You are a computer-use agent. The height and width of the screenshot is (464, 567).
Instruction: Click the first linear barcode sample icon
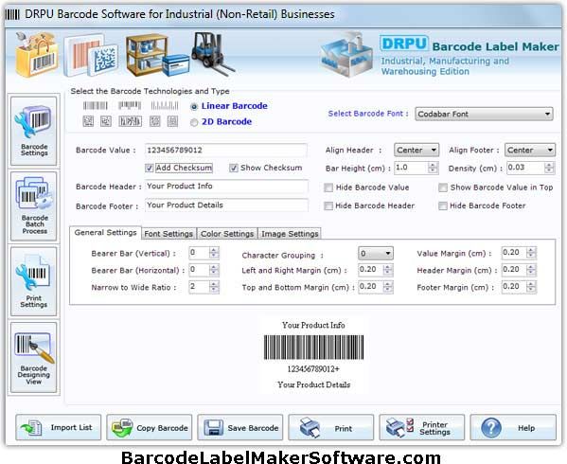tap(95, 106)
